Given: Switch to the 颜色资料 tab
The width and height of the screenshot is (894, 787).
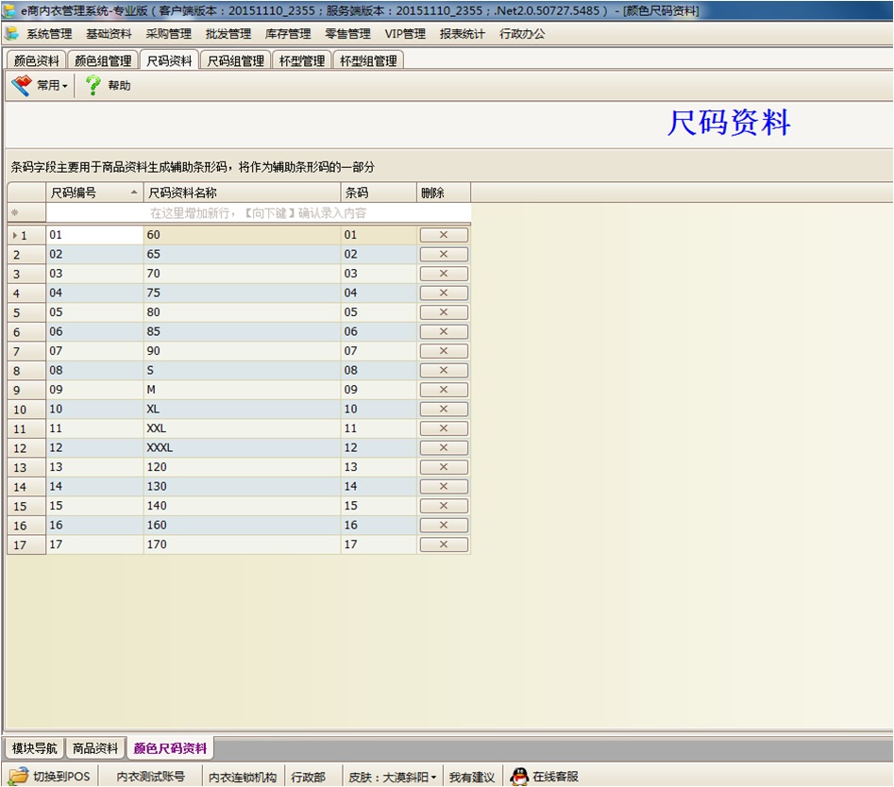Looking at the screenshot, I should [37, 60].
